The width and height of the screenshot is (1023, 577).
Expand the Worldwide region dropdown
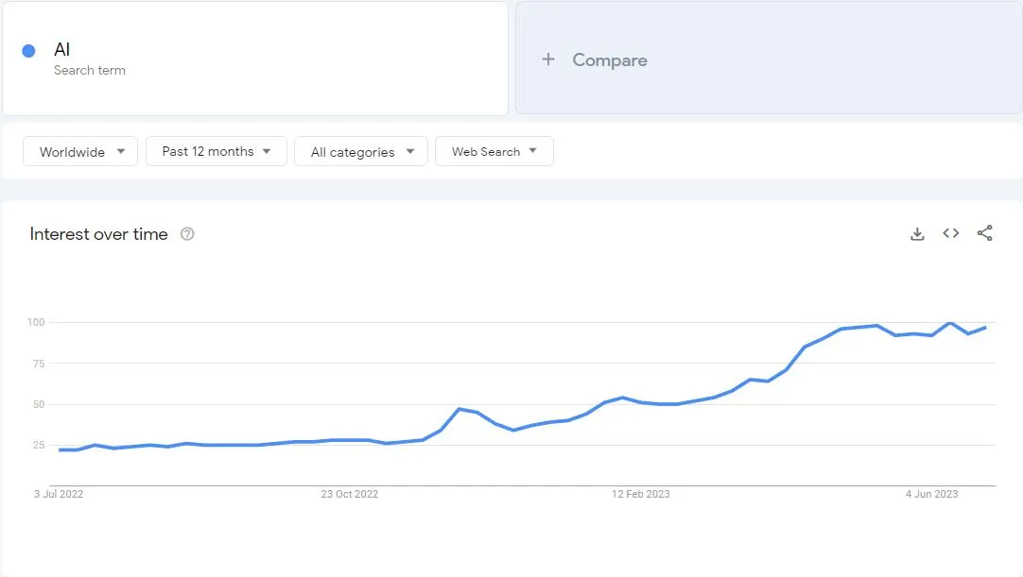pyautogui.click(x=82, y=151)
